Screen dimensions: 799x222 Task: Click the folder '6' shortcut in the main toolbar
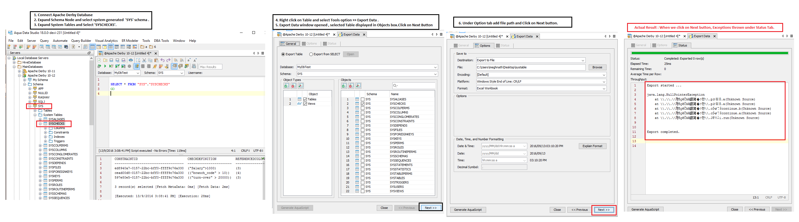click(x=152, y=47)
